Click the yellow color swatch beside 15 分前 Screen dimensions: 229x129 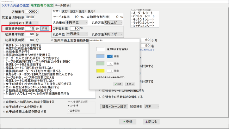(x=100, y=71)
